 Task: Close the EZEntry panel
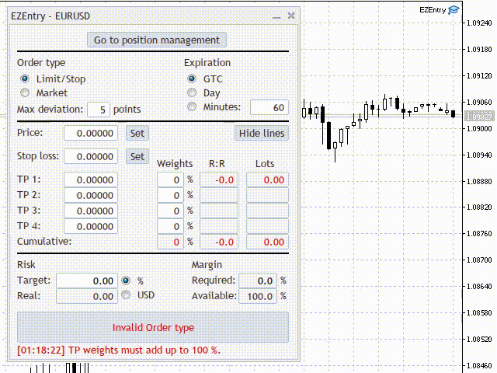click(x=291, y=16)
